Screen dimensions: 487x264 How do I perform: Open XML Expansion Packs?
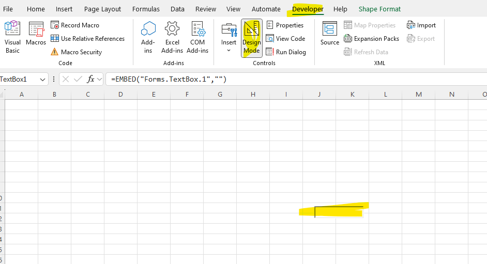(372, 38)
